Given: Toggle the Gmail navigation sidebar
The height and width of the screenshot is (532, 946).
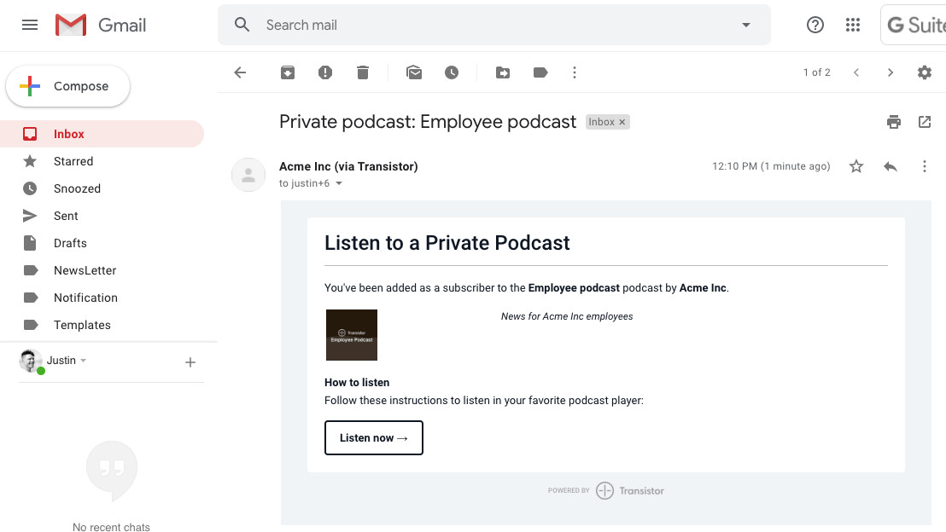Looking at the screenshot, I should 30,25.
